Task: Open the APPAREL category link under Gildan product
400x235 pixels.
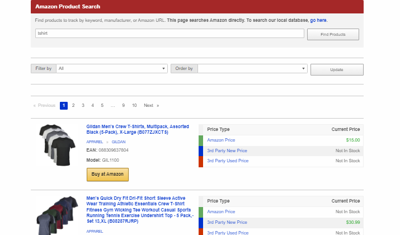Action: click(x=95, y=142)
